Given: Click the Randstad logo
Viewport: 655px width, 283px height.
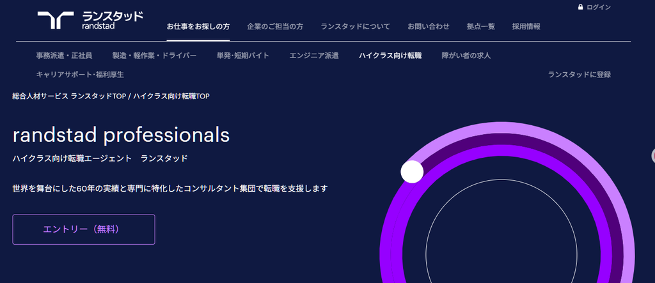Looking at the screenshot, I should tap(90, 20).
